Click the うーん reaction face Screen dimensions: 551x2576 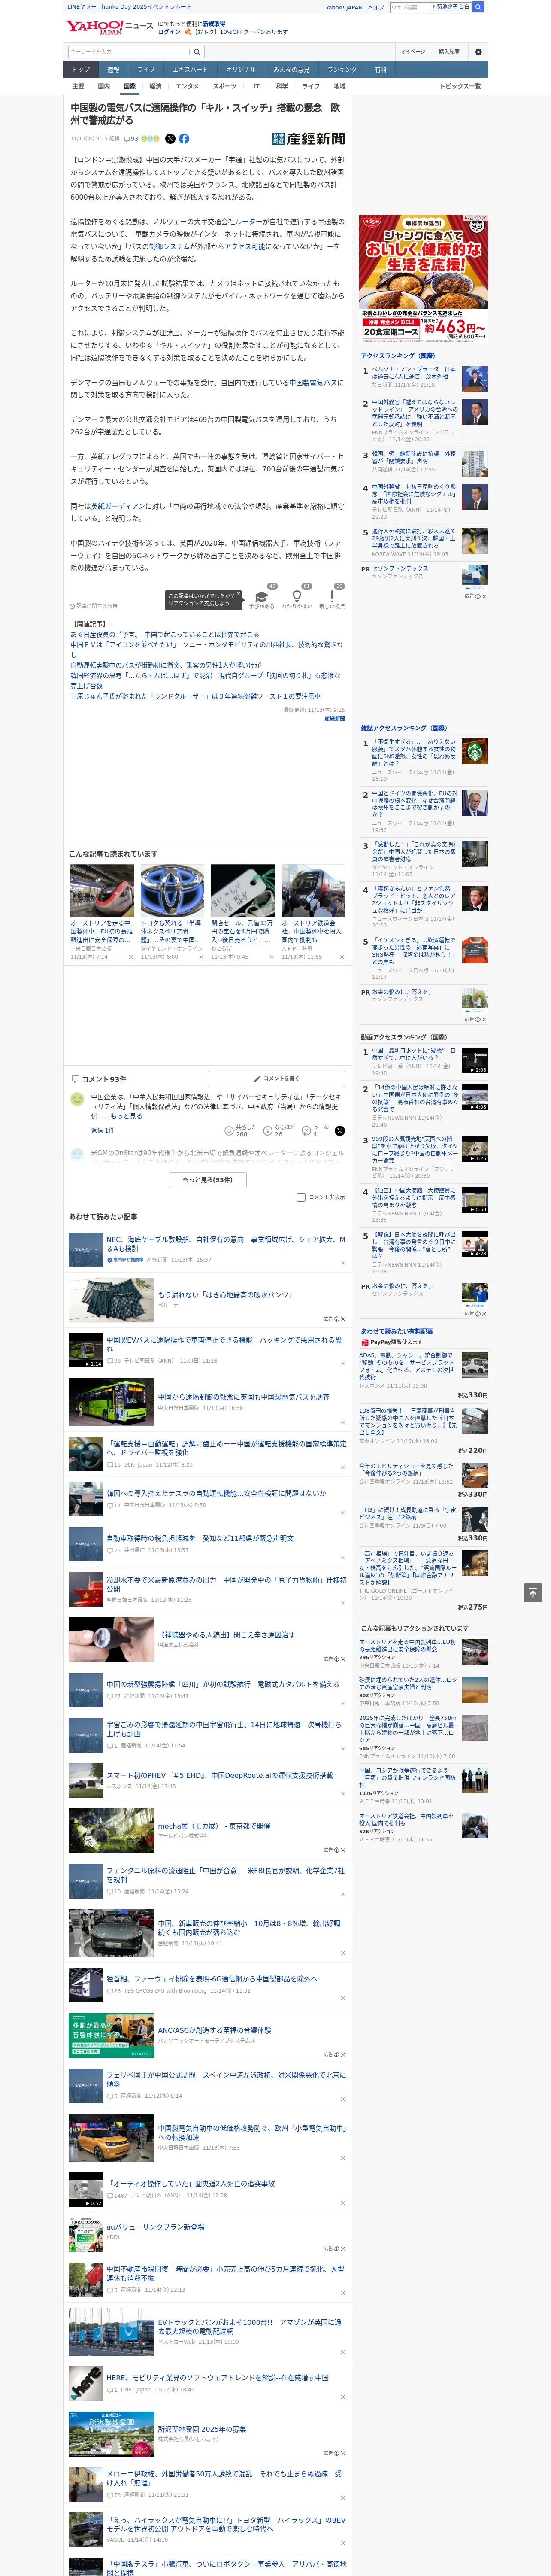pos(307,1131)
